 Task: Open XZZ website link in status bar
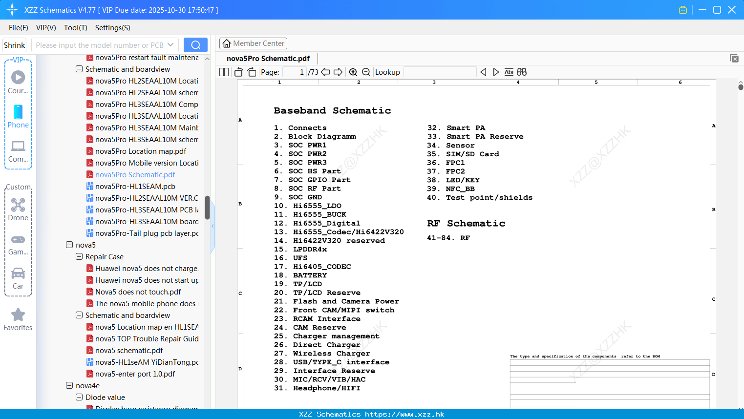pos(404,414)
